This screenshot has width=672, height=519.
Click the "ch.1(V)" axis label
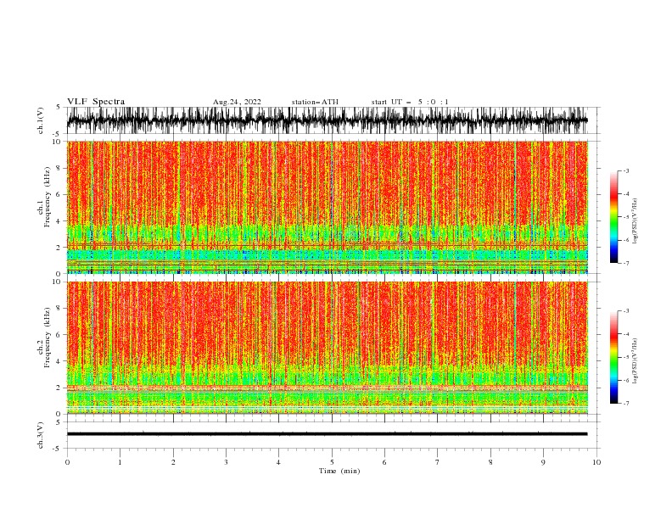click(x=41, y=120)
